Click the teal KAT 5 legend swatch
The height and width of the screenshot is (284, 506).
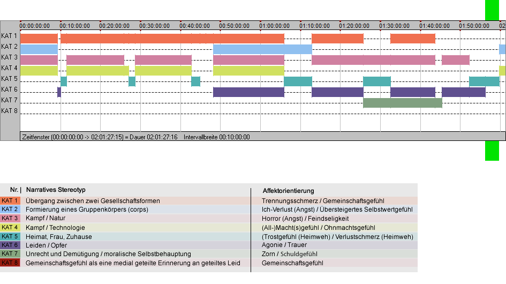10,236
